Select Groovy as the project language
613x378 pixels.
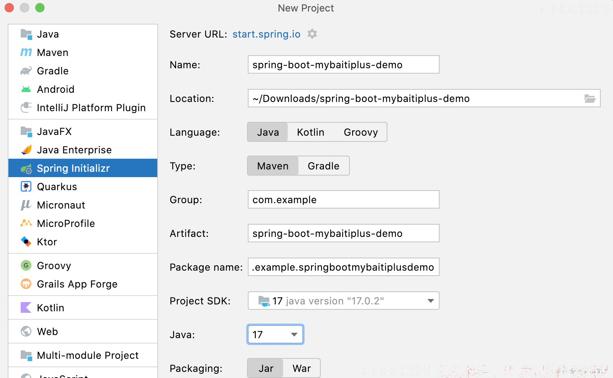361,132
